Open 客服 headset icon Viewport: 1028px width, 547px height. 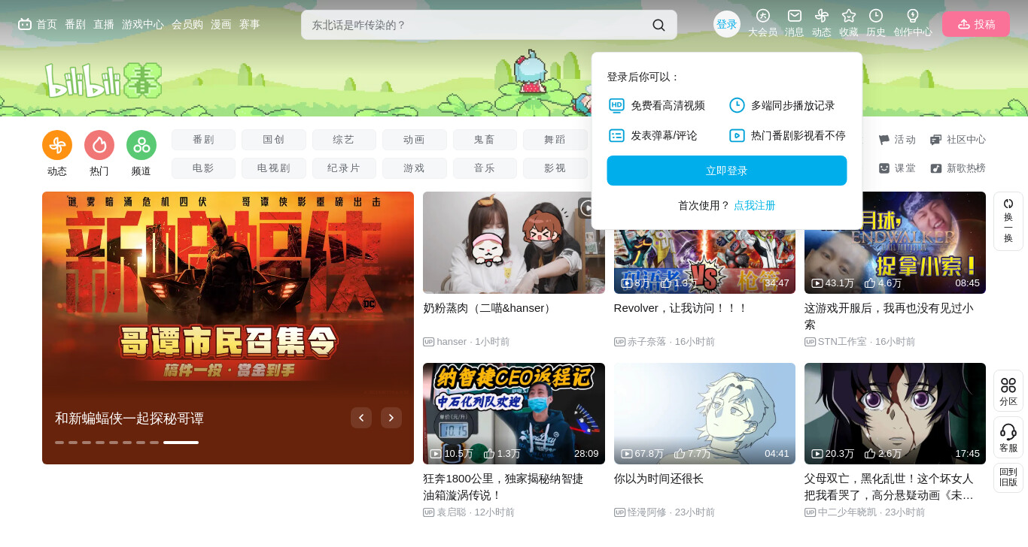[x=1008, y=437]
